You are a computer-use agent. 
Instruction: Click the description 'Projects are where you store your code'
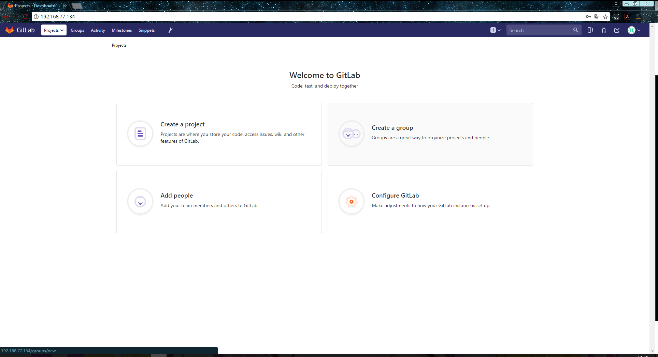[232, 138]
